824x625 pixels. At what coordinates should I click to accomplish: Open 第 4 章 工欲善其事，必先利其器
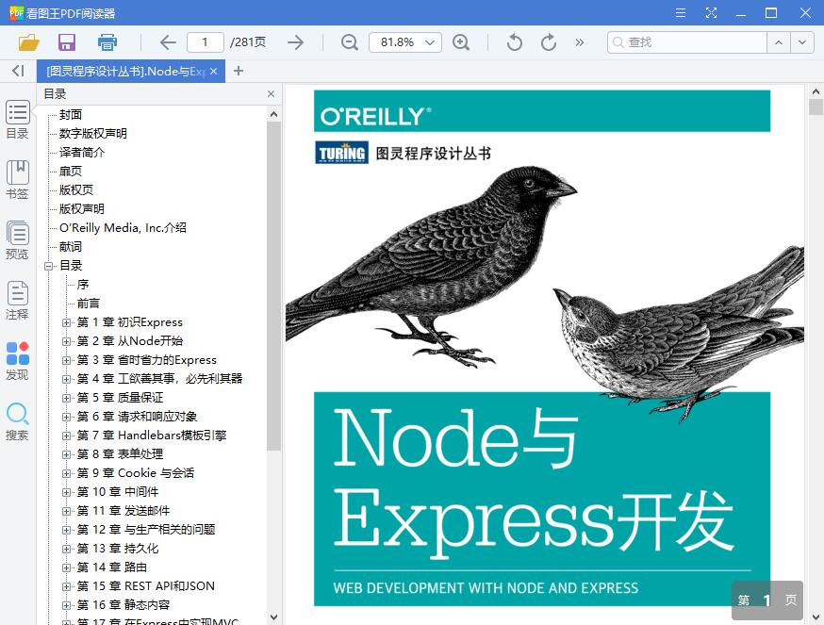[159, 378]
